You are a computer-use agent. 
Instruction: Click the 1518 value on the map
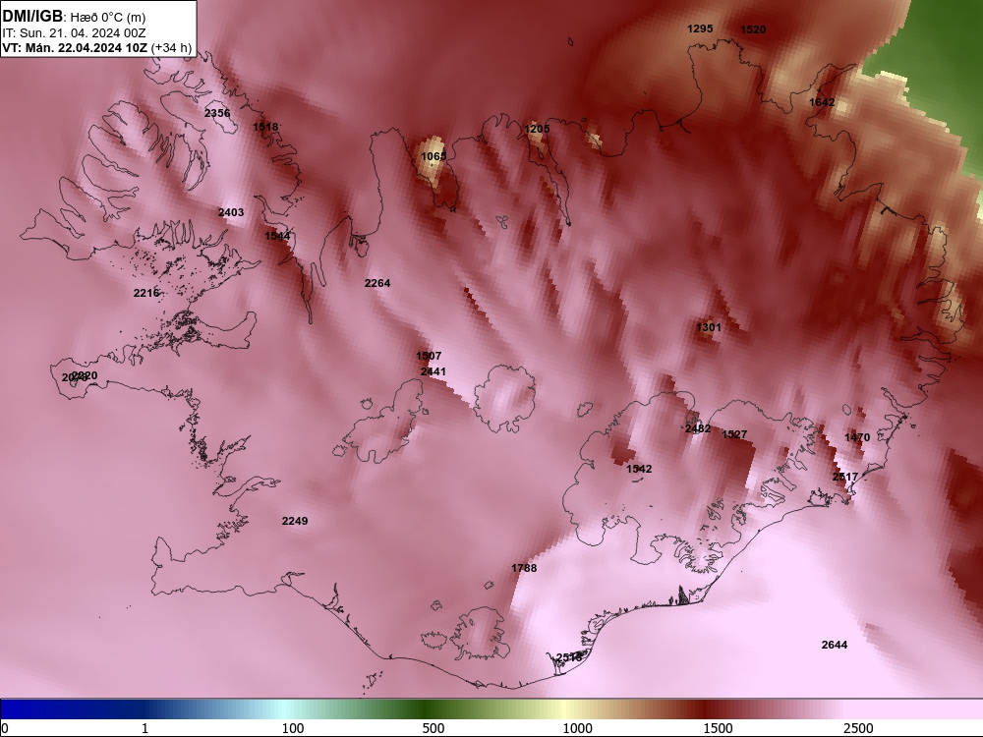(x=265, y=127)
